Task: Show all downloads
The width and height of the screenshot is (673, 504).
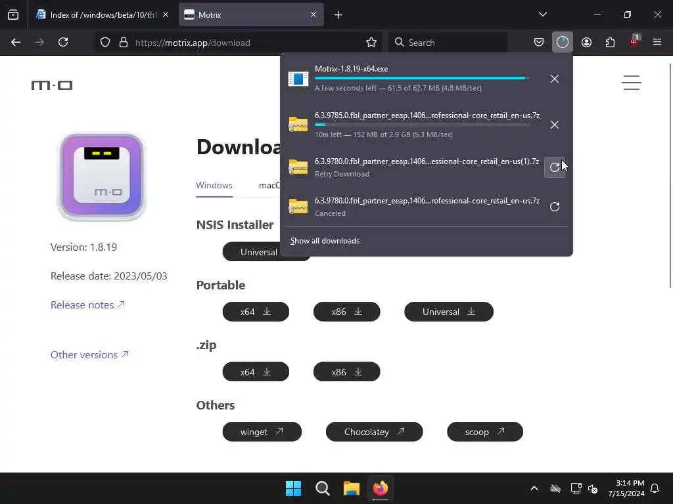Action: (x=325, y=241)
